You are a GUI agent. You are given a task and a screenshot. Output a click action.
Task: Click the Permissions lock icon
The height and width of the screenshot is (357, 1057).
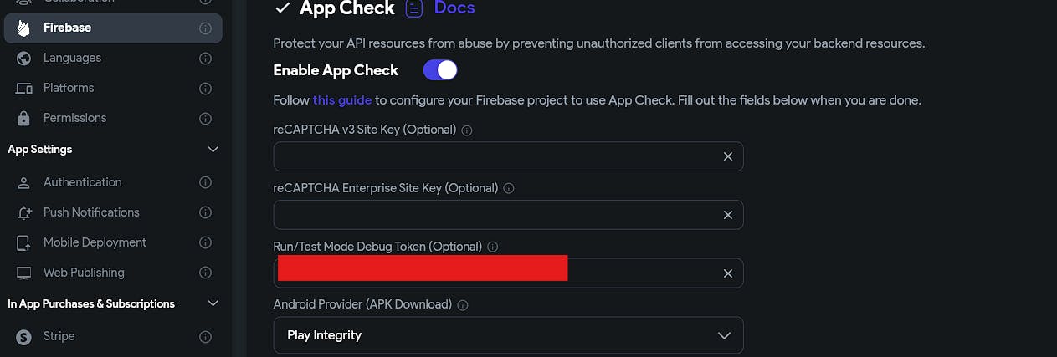click(x=24, y=119)
